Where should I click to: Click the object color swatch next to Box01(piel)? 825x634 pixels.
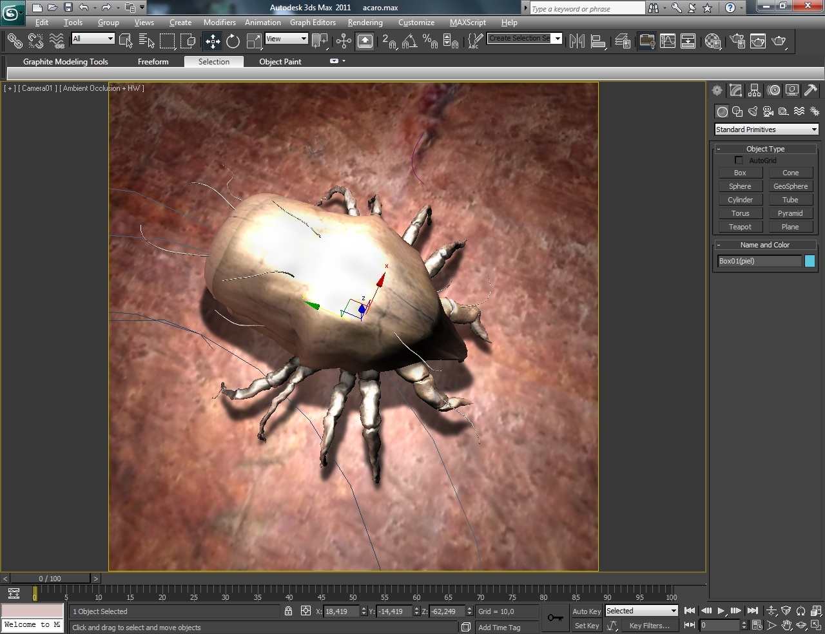(810, 261)
